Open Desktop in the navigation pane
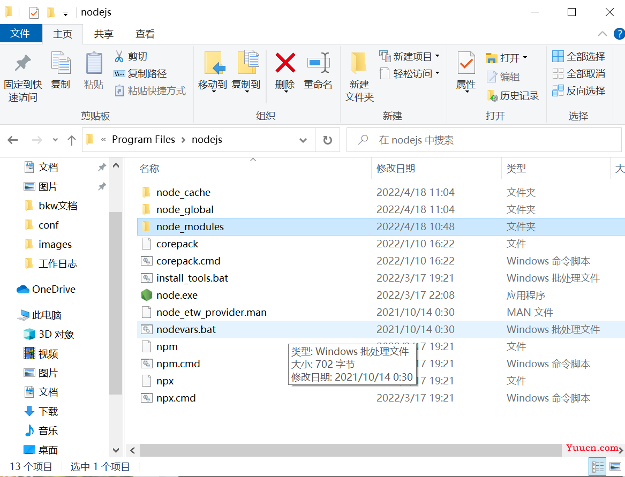The width and height of the screenshot is (625, 477). coord(41,450)
